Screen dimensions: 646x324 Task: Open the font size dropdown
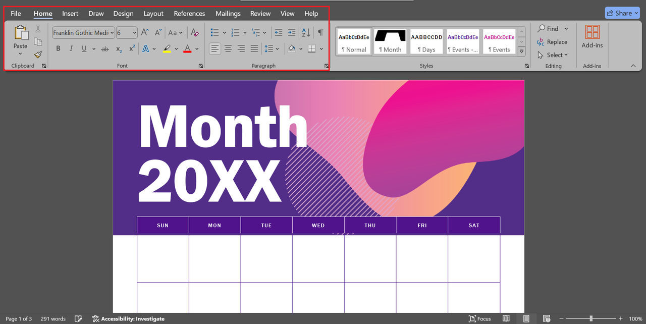pyautogui.click(x=135, y=33)
